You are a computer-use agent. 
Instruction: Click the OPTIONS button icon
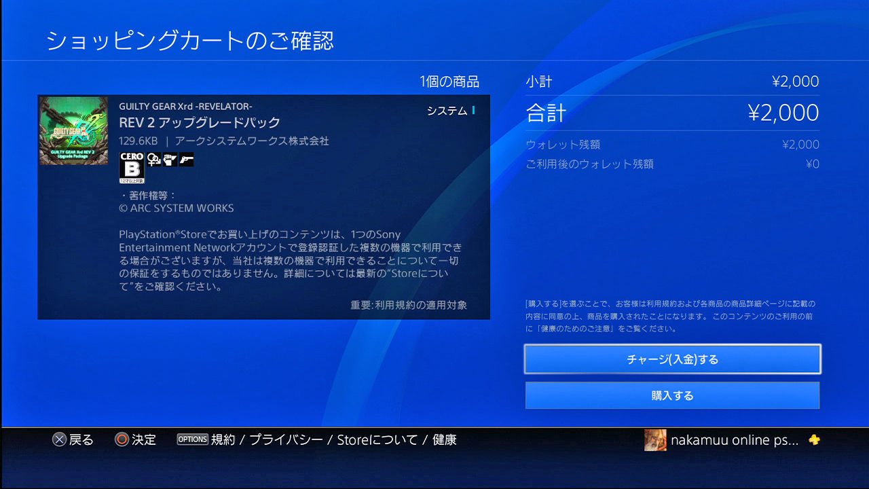pos(192,439)
